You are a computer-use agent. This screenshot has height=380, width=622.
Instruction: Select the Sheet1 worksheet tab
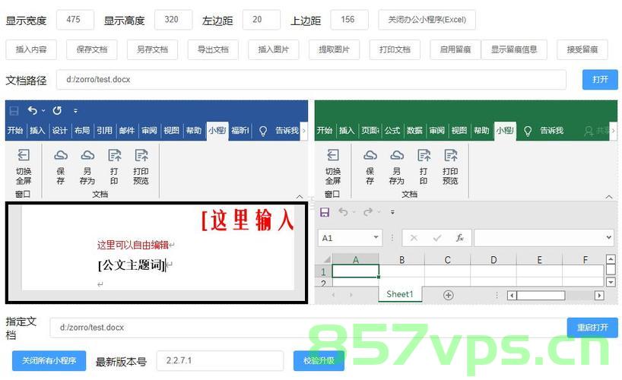pos(400,294)
